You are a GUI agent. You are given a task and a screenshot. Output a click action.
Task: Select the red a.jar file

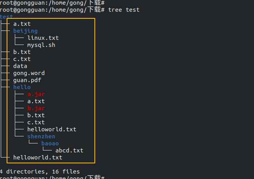point(36,94)
